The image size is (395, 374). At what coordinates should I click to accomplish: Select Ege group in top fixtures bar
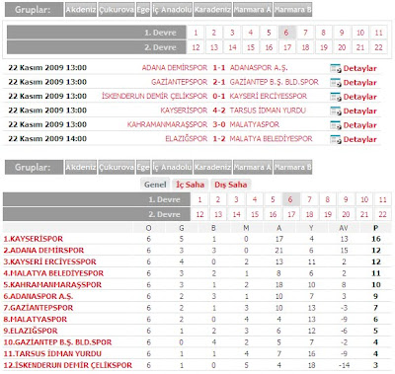143,10
